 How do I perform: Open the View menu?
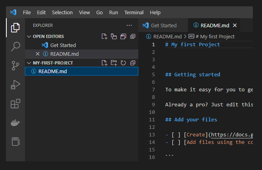84,12
